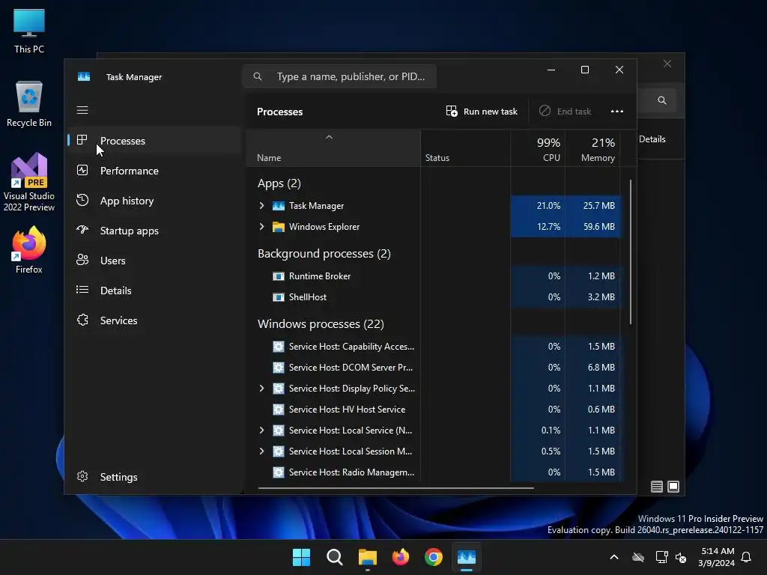This screenshot has height=575, width=767.
Task: Expand Service Host: Local Session M row
Action: tap(261, 451)
